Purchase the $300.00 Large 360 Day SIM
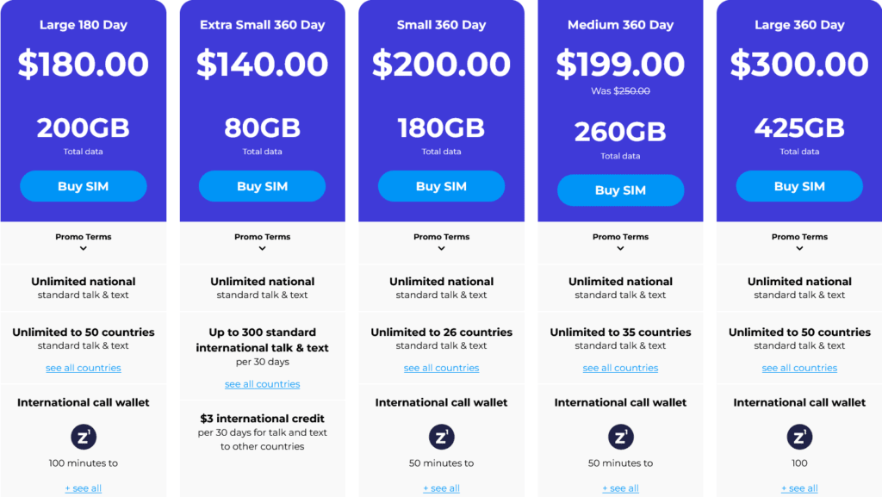Screen dimensions: 882x497 coord(799,186)
